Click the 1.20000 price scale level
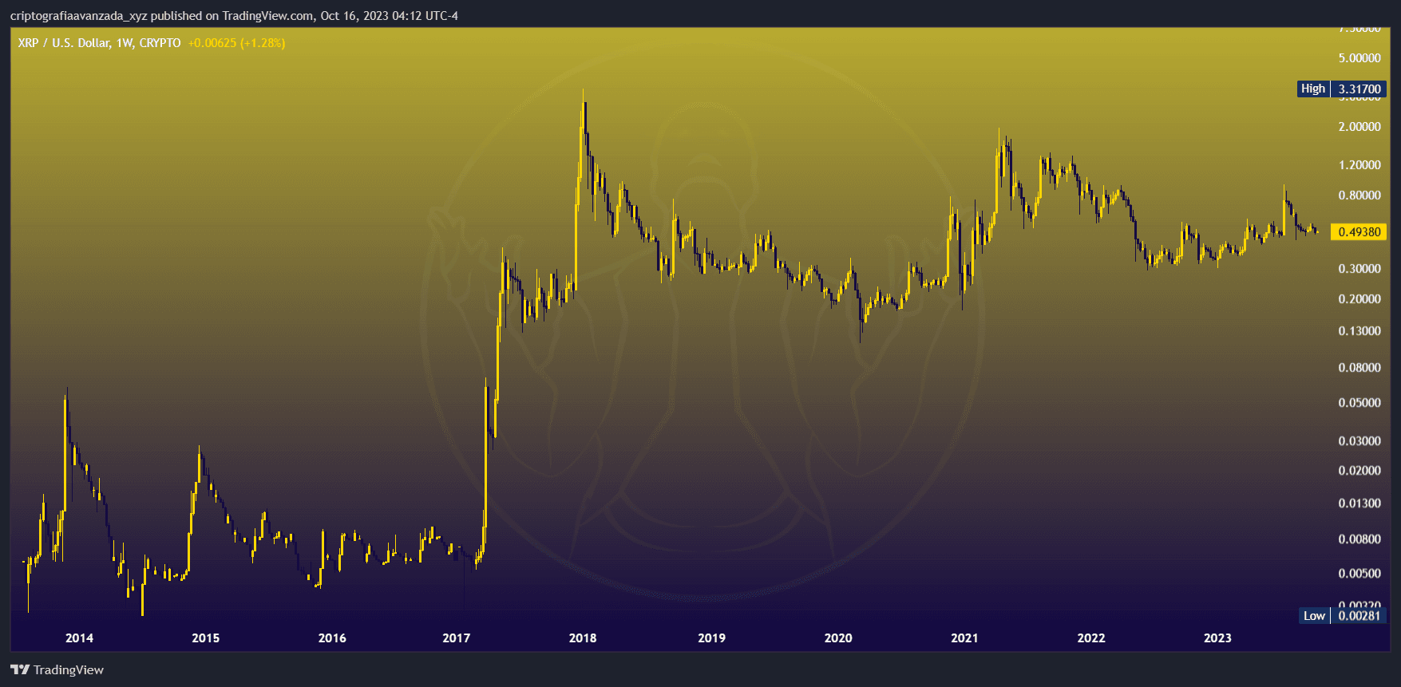Image resolution: width=1401 pixels, height=687 pixels. pyautogui.click(x=1359, y=165)
